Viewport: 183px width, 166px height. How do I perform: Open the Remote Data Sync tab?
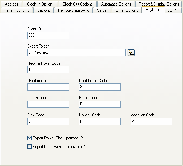pos(73,10)
